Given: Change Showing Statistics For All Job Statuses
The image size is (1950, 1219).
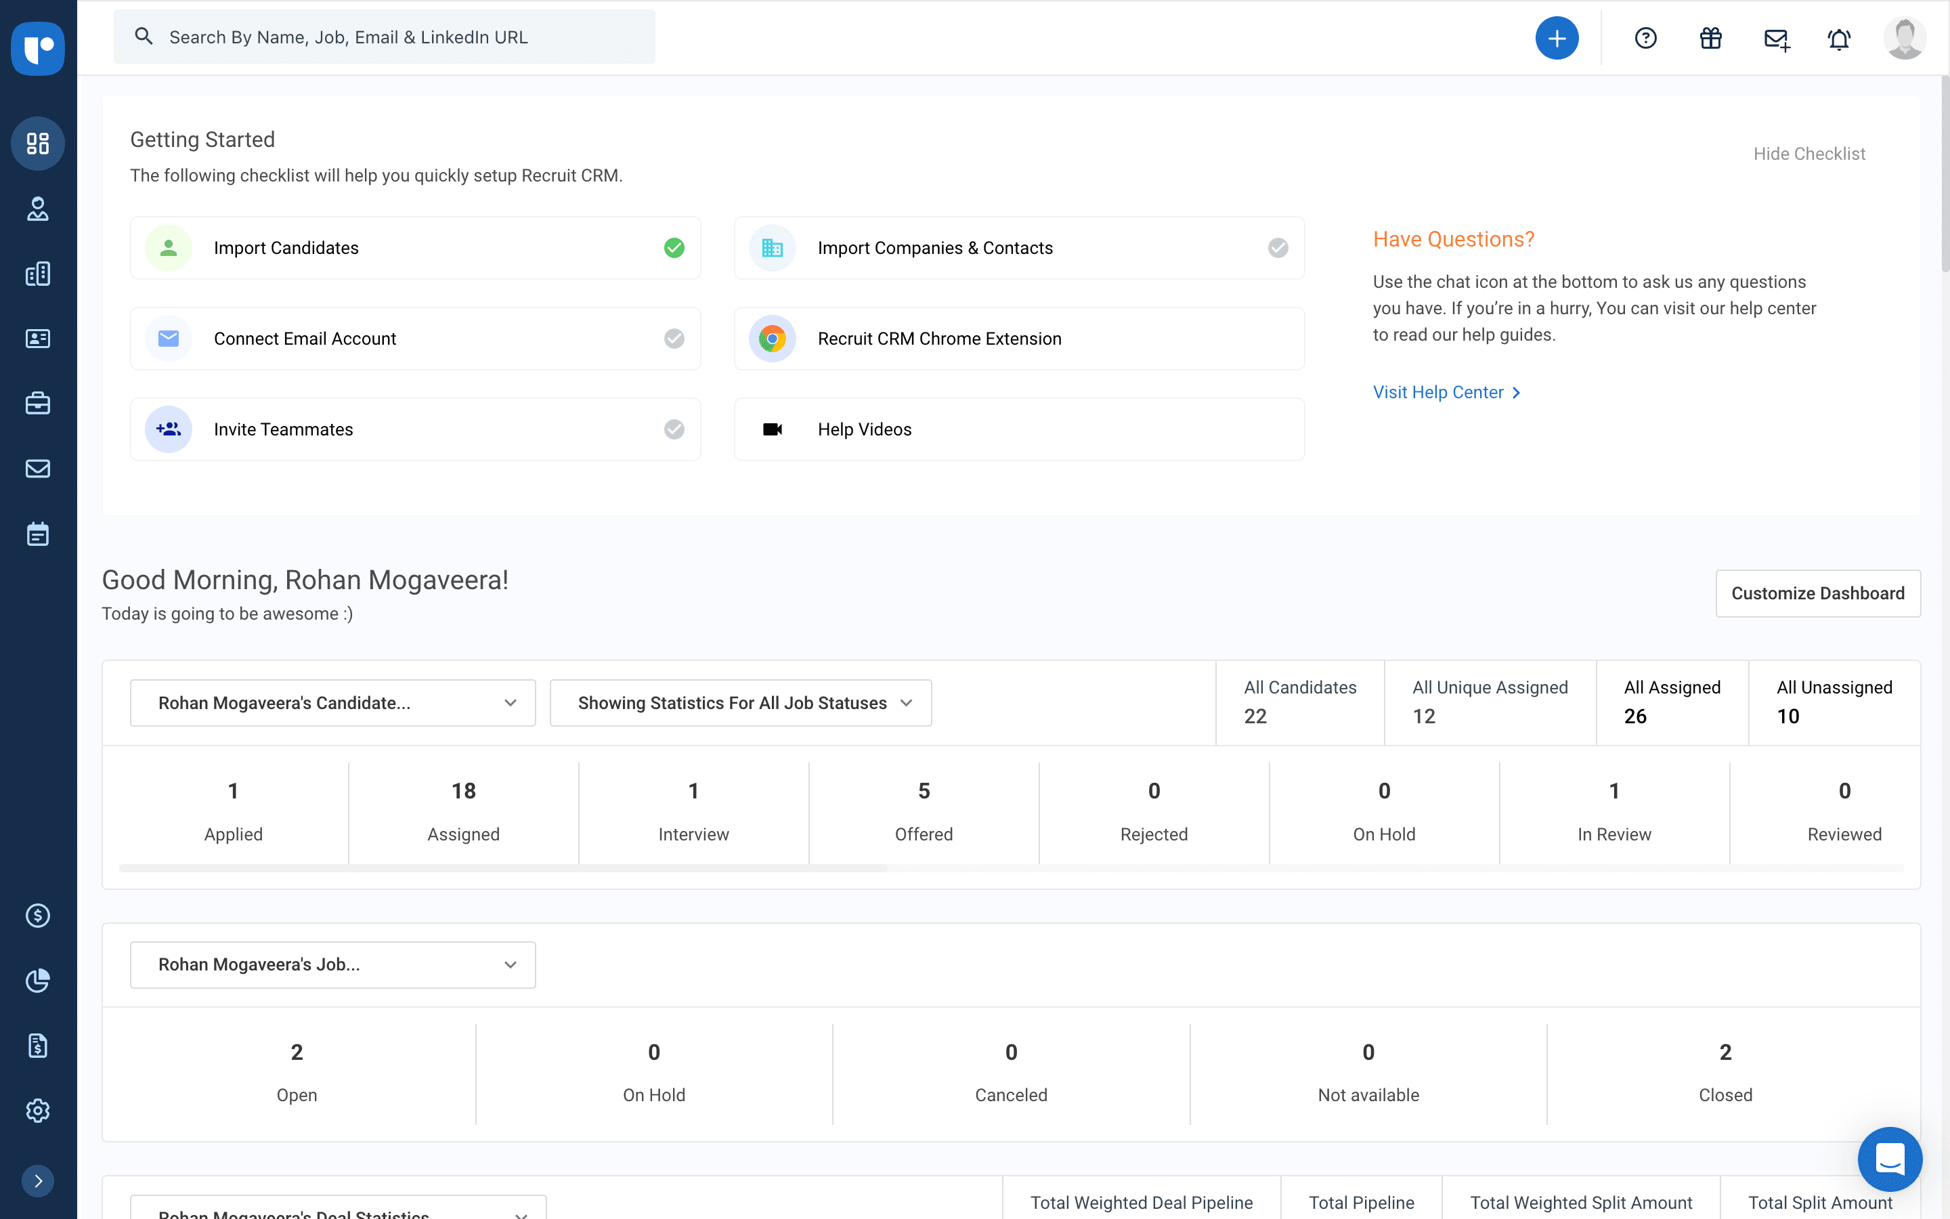Looking at the screenshot, I should 739,702.
